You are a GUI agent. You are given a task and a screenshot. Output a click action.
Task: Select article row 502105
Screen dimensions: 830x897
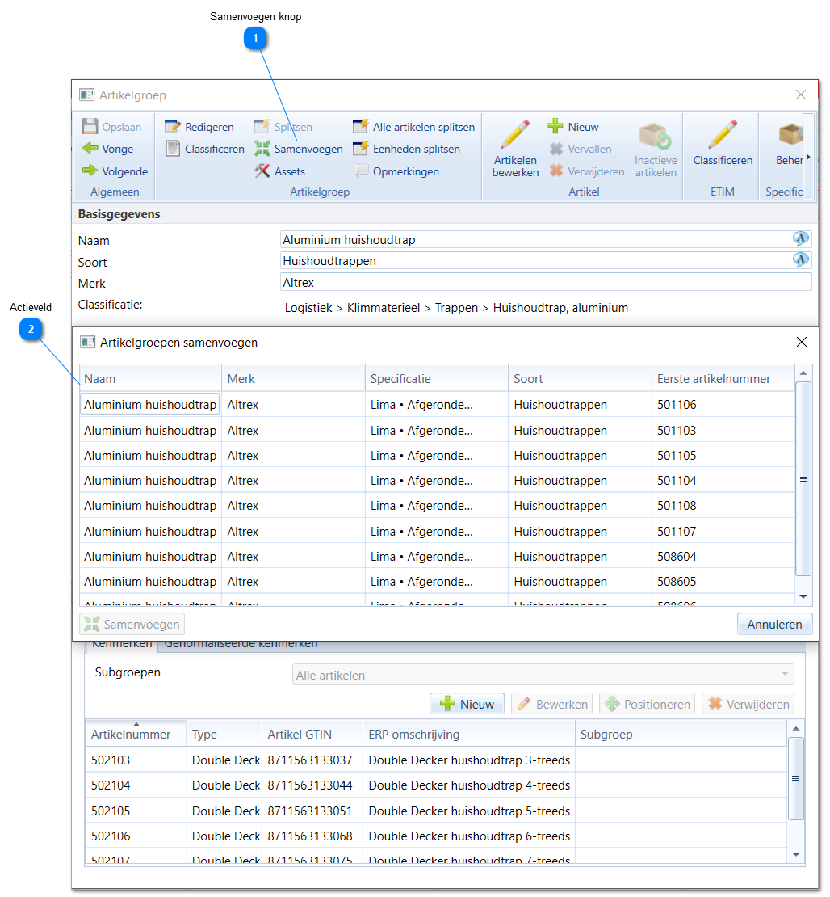(x=436, y=811)
